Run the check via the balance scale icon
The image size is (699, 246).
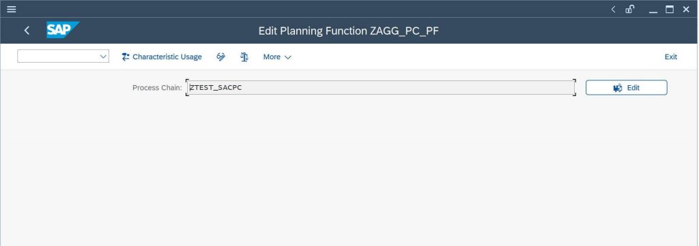(244, 57)
